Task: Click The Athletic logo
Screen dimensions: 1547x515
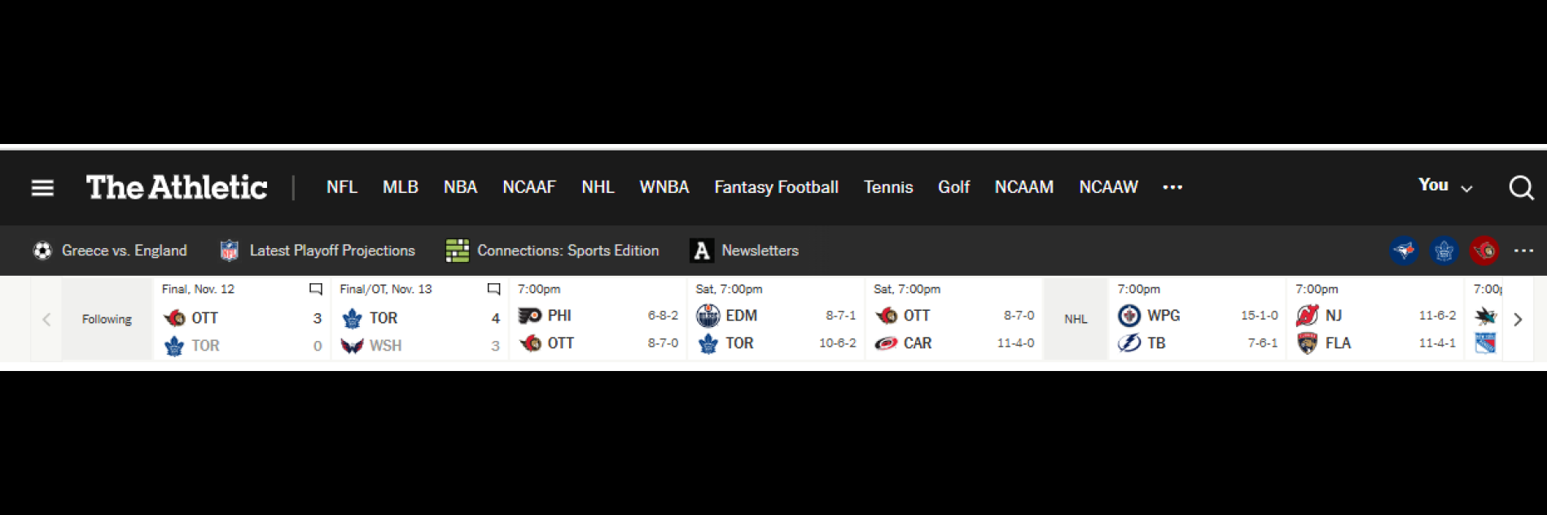Action: tap(177, 188)
